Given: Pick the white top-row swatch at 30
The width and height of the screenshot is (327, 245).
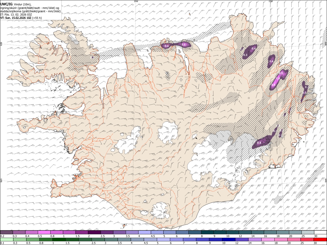Looking at the screenshot, I should click(320, 232).
